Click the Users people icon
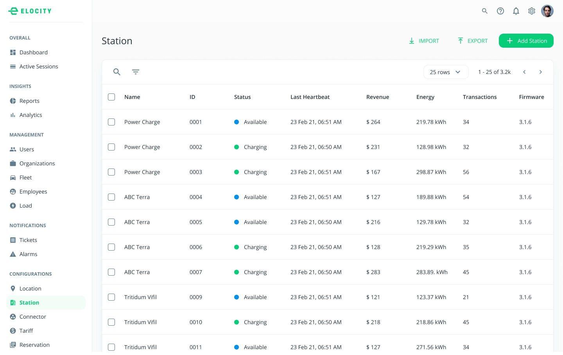 13,149
